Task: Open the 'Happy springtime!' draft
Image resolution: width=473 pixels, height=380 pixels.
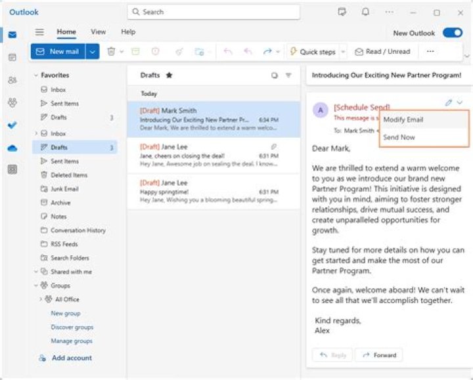Action: click(x=214, y=192)
